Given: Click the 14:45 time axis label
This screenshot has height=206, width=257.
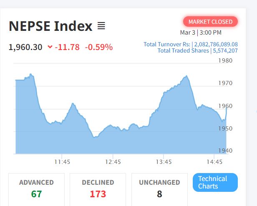Looking at the screenshot, I should [214, 161].
